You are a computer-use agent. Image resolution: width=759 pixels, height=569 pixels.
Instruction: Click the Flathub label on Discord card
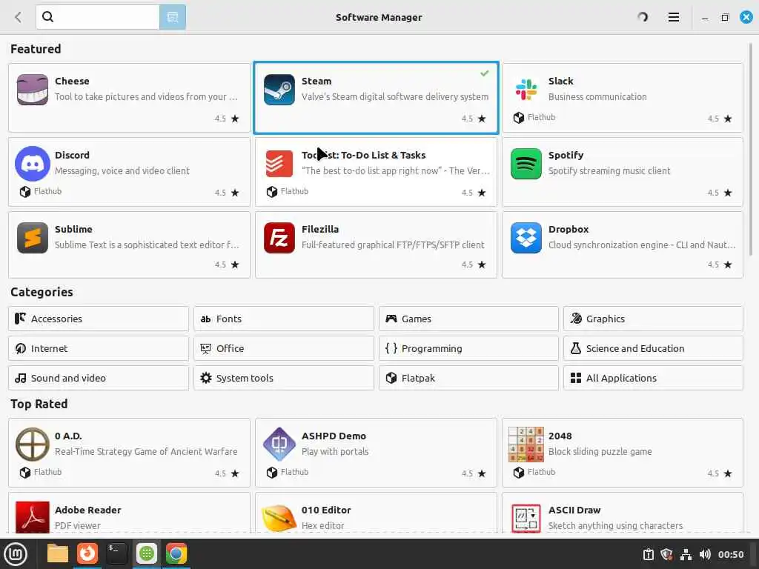(47, 191)
